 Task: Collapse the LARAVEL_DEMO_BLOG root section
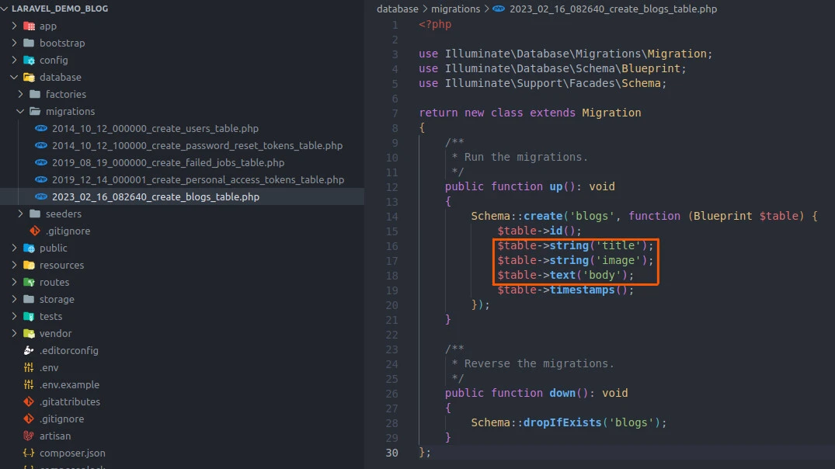[x=6, y=9]
